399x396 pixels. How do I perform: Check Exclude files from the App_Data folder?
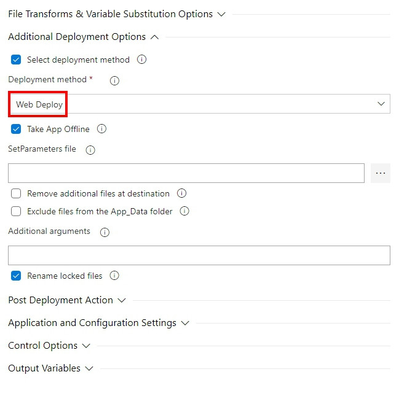tap(16, 211)
